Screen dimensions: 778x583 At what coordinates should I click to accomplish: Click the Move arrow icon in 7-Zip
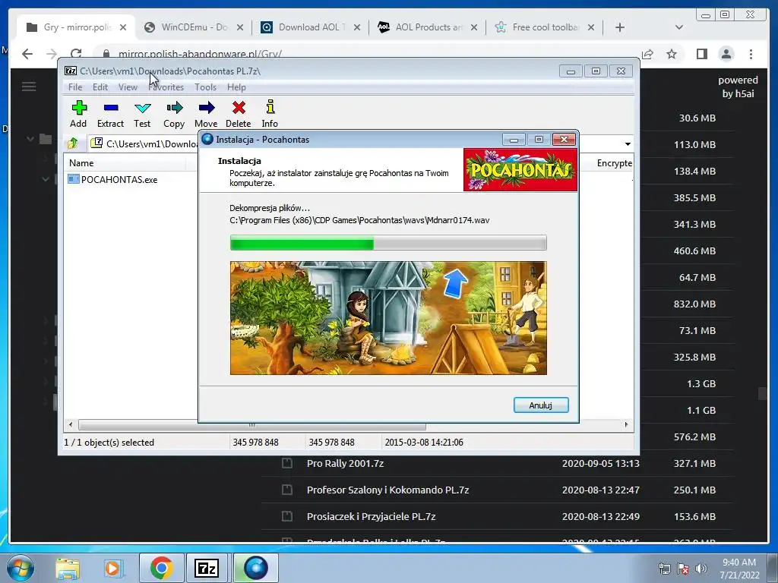pyautogui.click(x=206, y=114)
